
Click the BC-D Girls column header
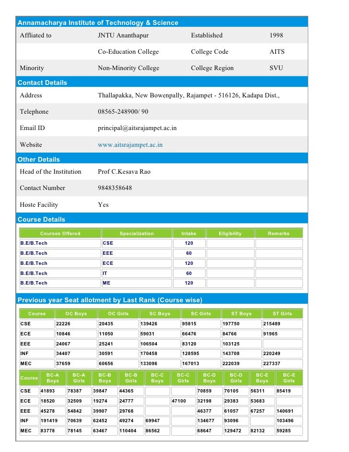point(236,378)
